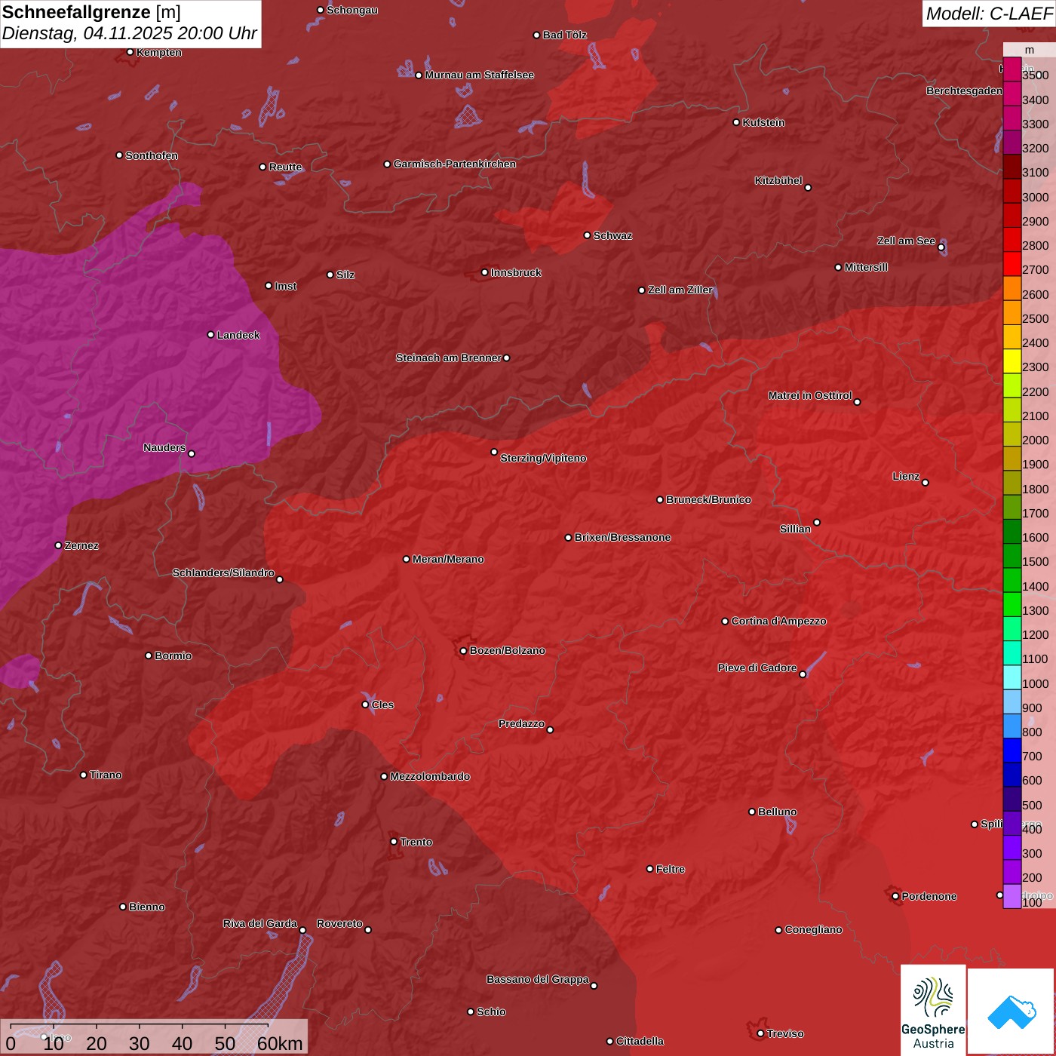The image size is (1056, 1056).
Task: Click the Rovereto label
Action: pyautogui.click(x=340, y=923)
